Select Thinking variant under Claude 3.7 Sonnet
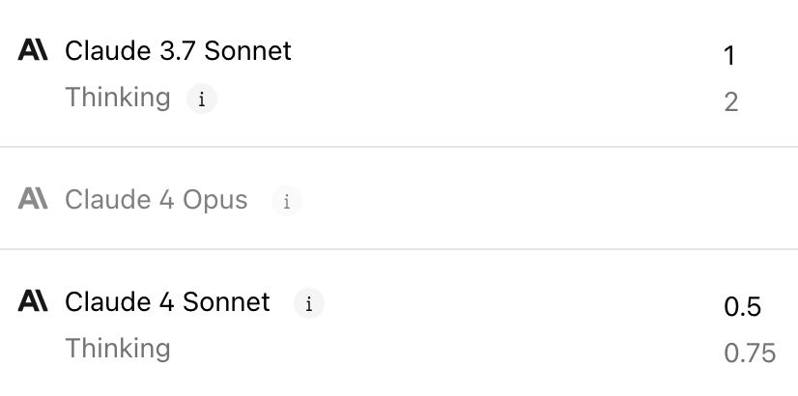Viewport: 798px width, 396px height. (117, 98)
